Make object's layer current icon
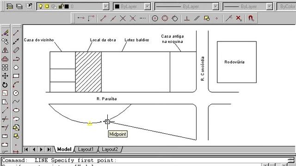This screenshot has height=166, width=296. [10, 6]
